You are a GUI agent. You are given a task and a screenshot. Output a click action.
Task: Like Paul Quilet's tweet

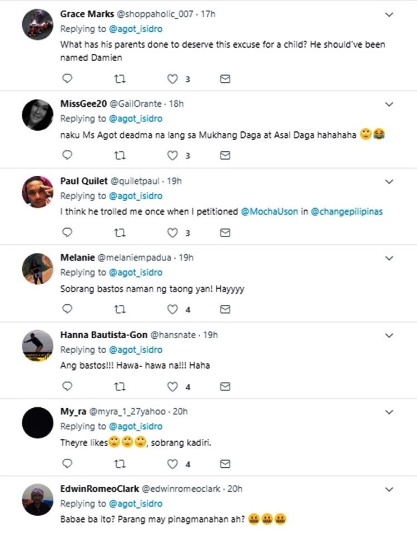[172, 232]
